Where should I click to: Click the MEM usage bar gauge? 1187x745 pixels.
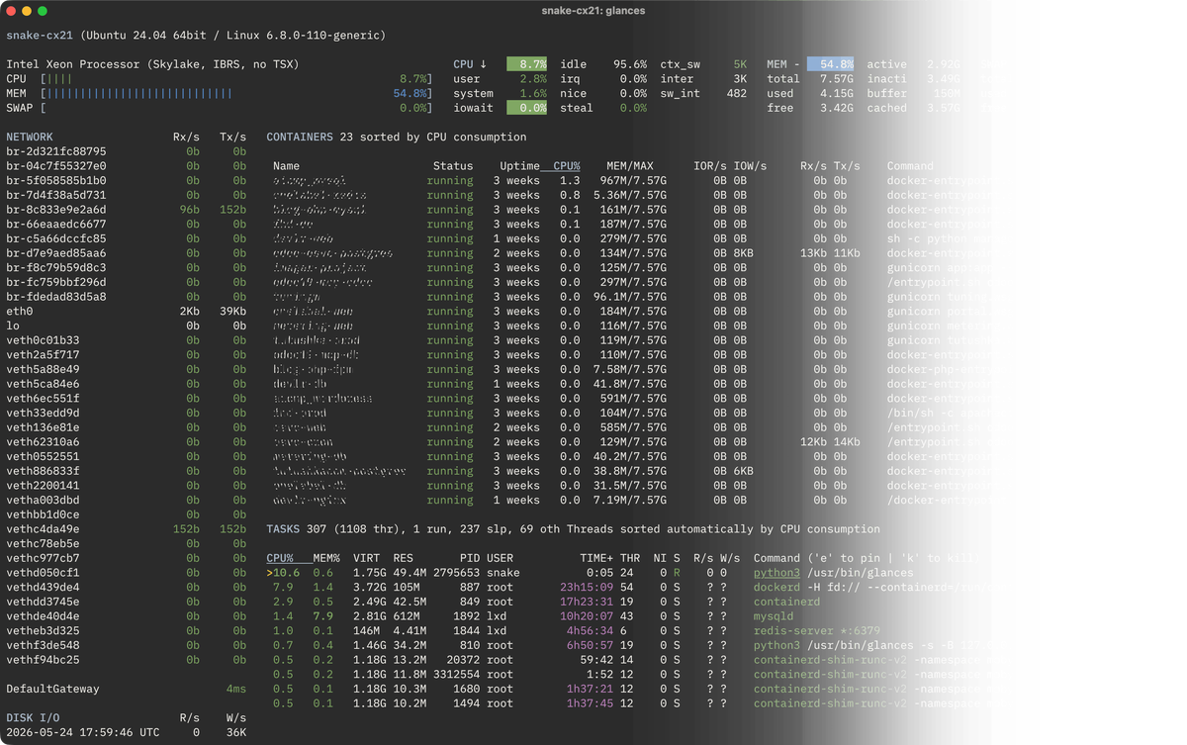[234, 94]
